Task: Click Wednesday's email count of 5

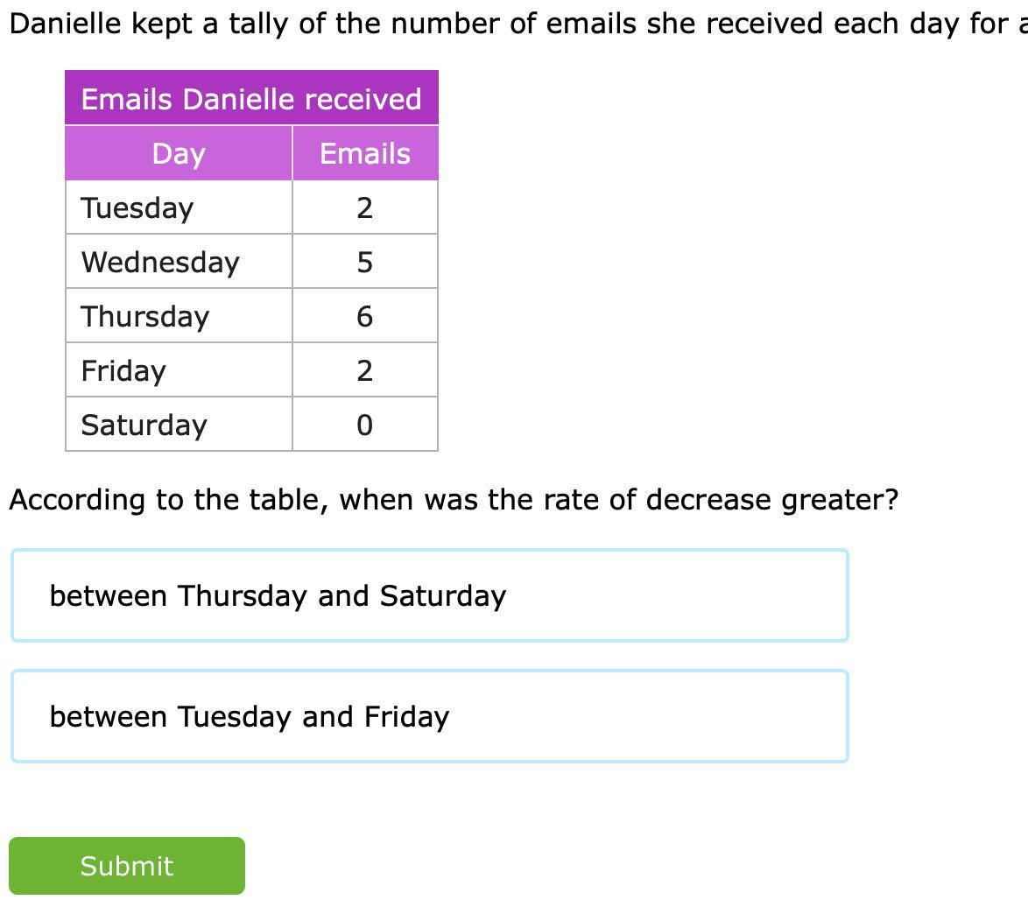Action: pyautogui.click(x=364, y=263)
